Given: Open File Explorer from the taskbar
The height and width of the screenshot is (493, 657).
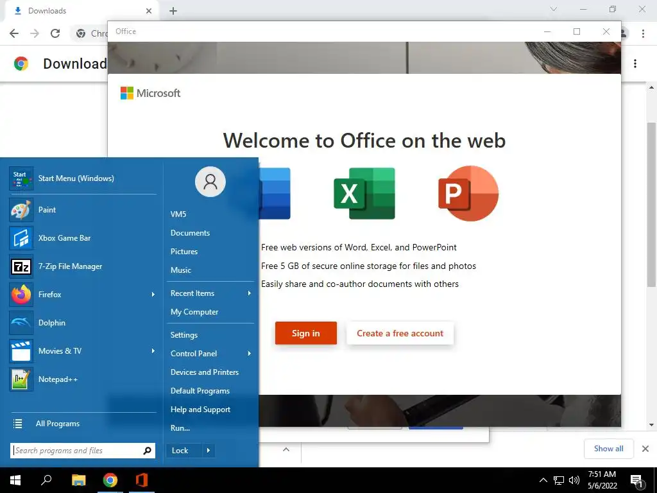Looking at the screenshot, I should tap(78, 480).
